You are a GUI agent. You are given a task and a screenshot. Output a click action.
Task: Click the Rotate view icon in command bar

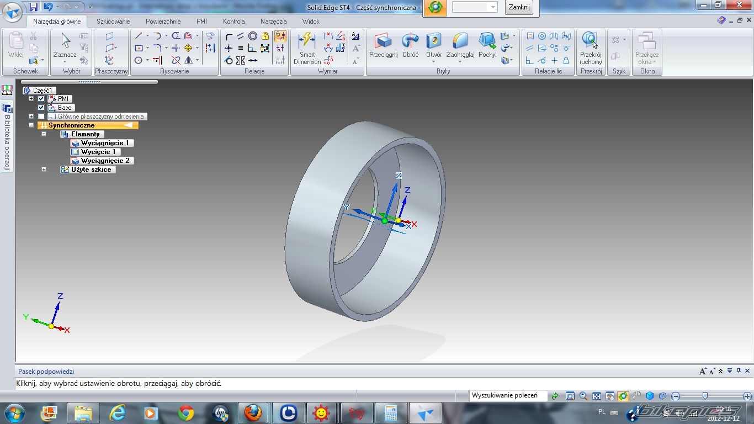(x=436, y=8)
